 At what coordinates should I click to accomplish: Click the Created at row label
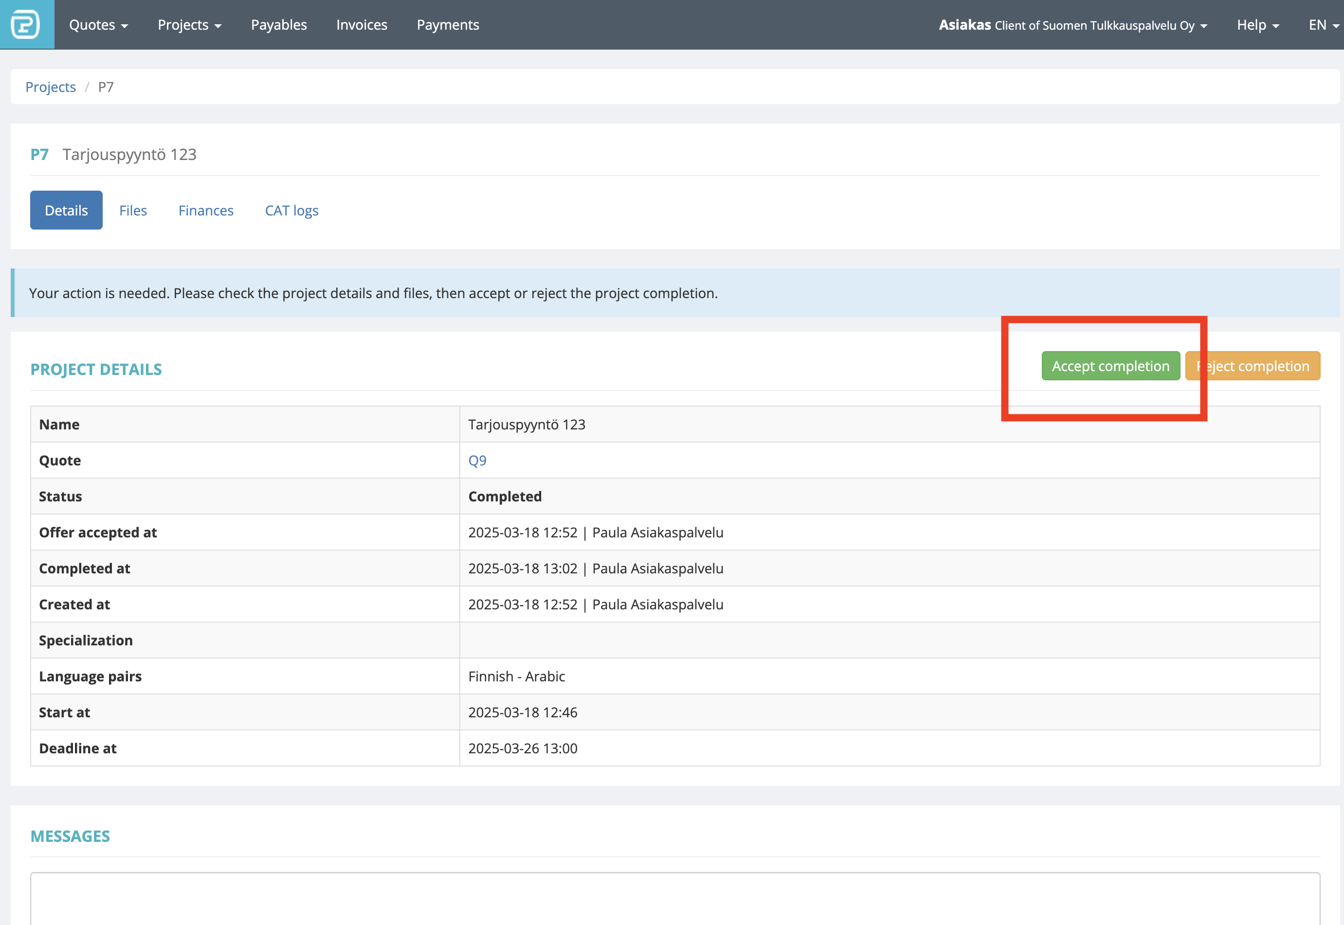(x=74, y=605)
